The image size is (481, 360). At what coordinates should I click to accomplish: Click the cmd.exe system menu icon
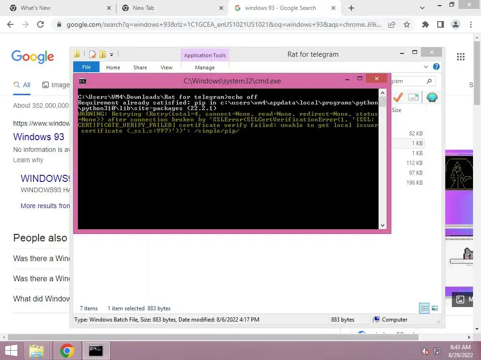83,81
